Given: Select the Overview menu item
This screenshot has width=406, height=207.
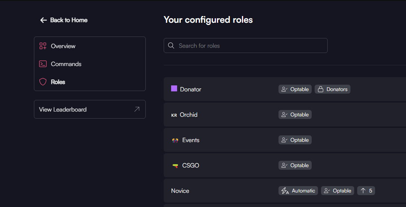Looking at the screenshot, I should click(63, 46).
